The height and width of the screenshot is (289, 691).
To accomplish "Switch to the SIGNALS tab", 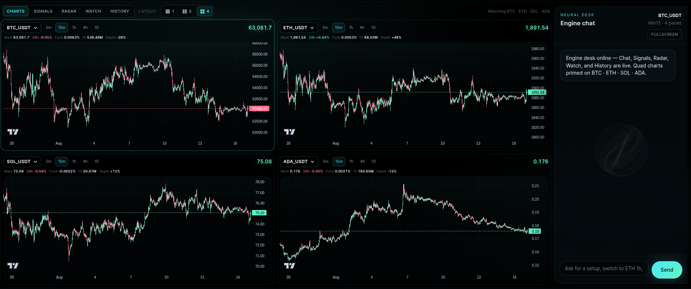I will 43,11.
